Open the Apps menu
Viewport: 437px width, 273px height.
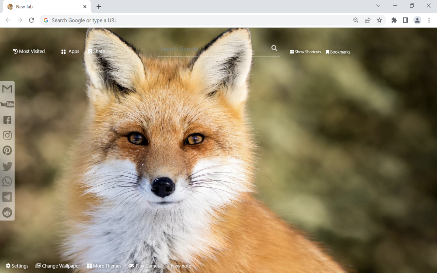pos(70,52)
